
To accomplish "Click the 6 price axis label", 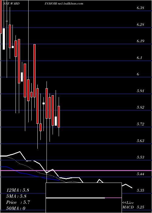I will tap(138, 74).
